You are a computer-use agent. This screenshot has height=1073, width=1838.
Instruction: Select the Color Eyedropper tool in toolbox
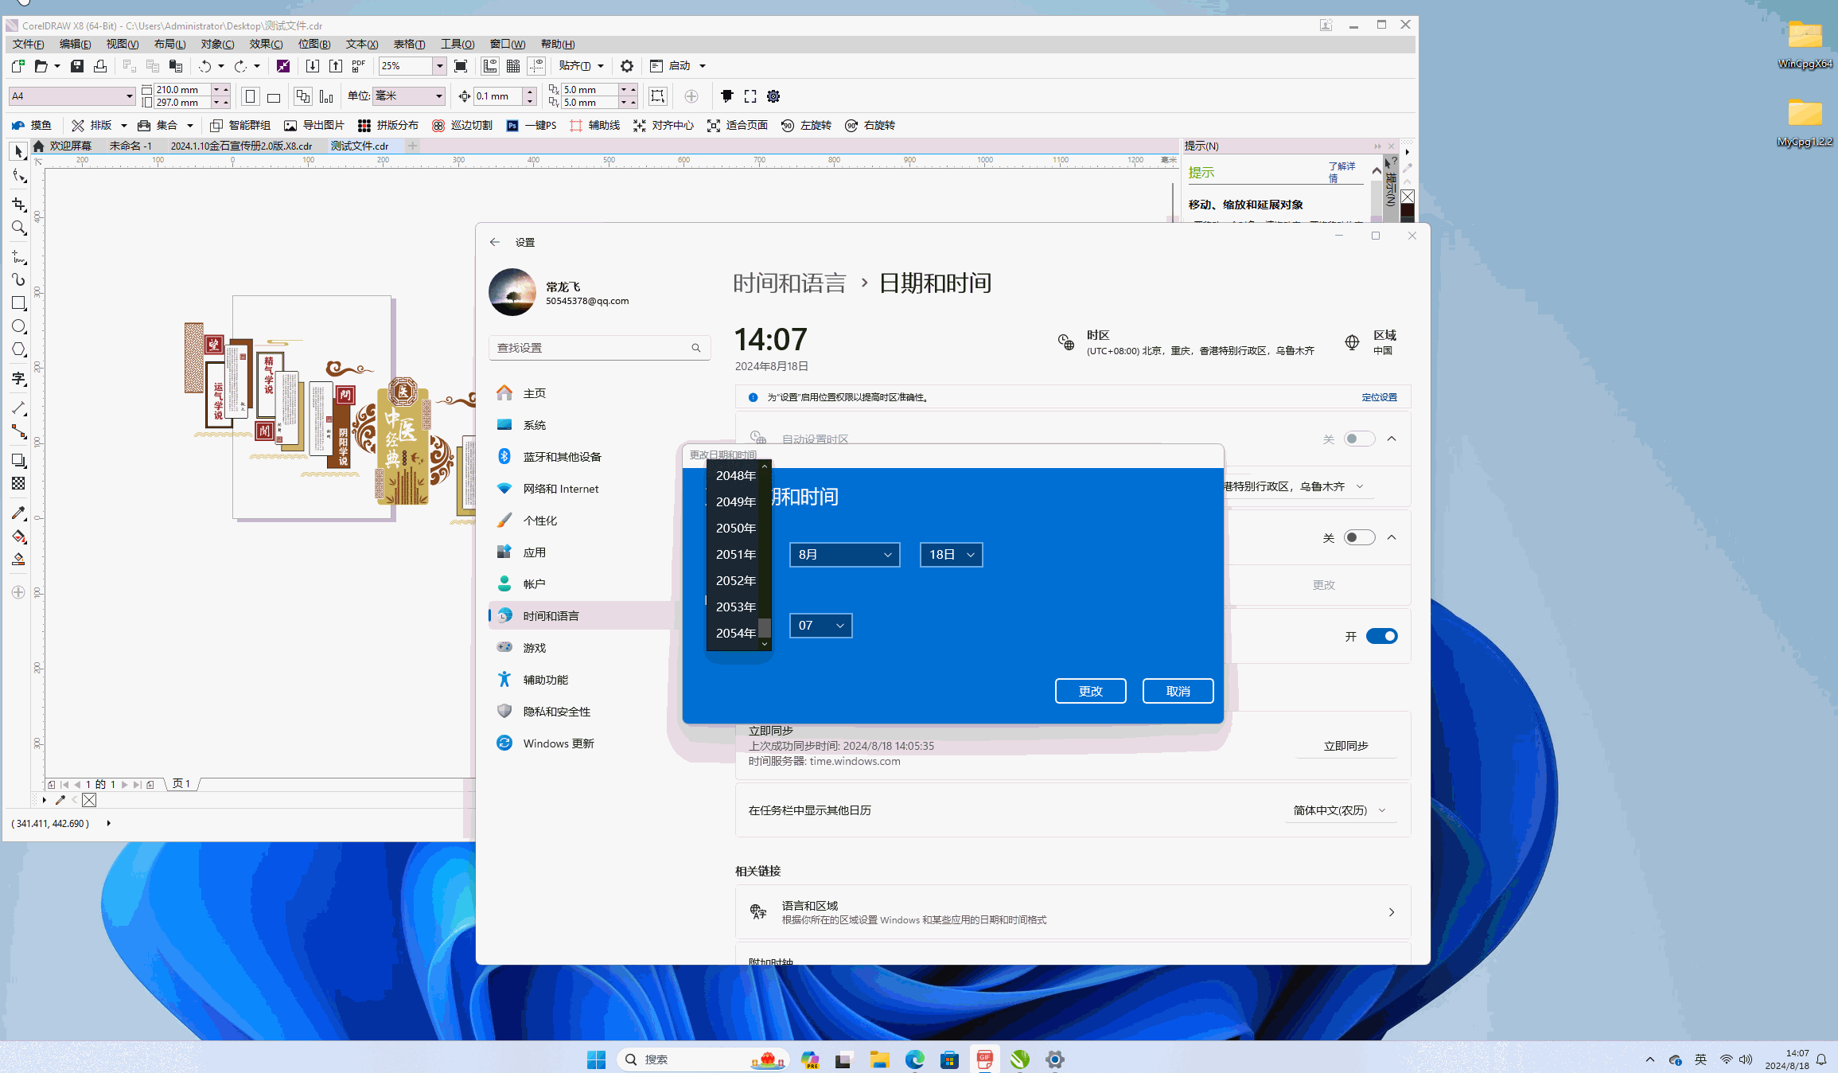tap(19, 513)
